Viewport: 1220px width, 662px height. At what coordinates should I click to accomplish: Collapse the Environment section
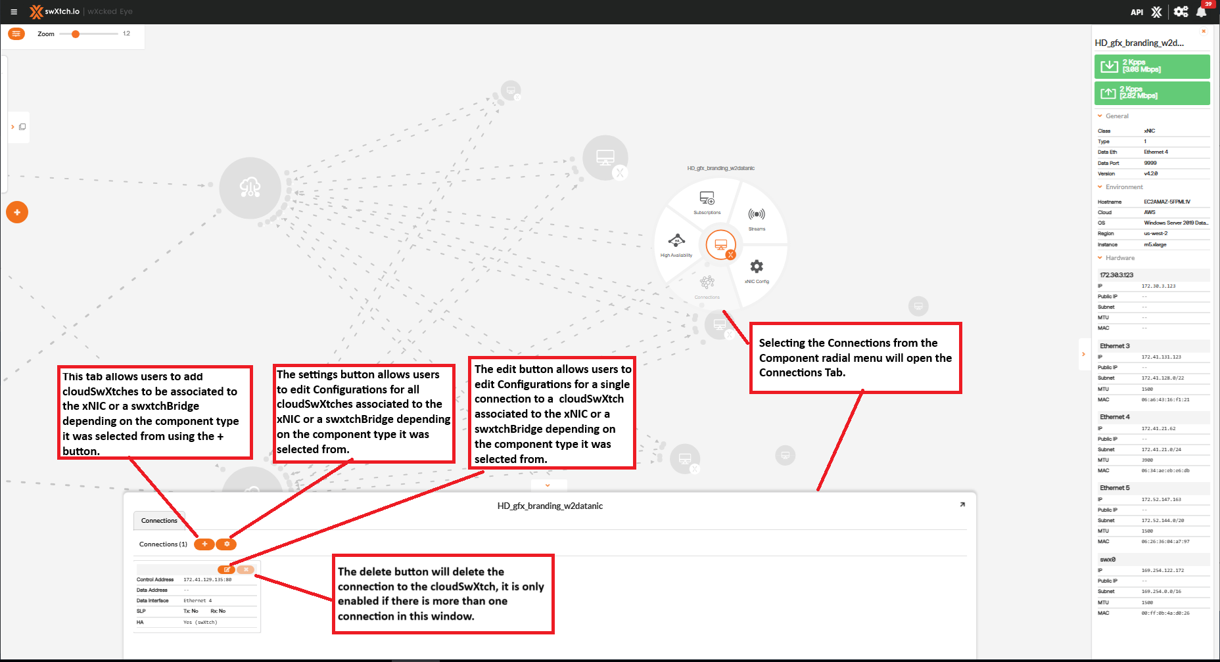[x=1100, y=187]
